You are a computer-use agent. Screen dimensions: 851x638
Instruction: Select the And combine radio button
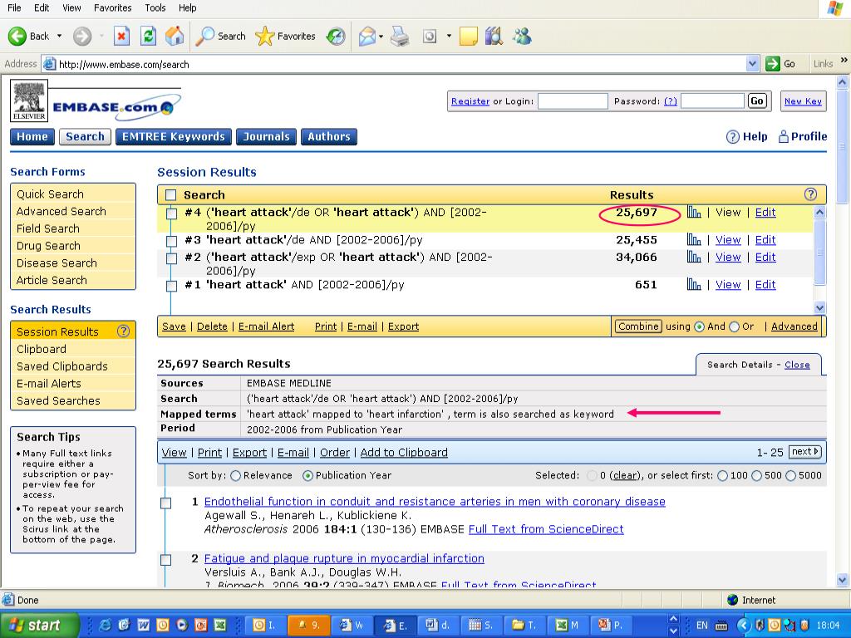point(699,326)
